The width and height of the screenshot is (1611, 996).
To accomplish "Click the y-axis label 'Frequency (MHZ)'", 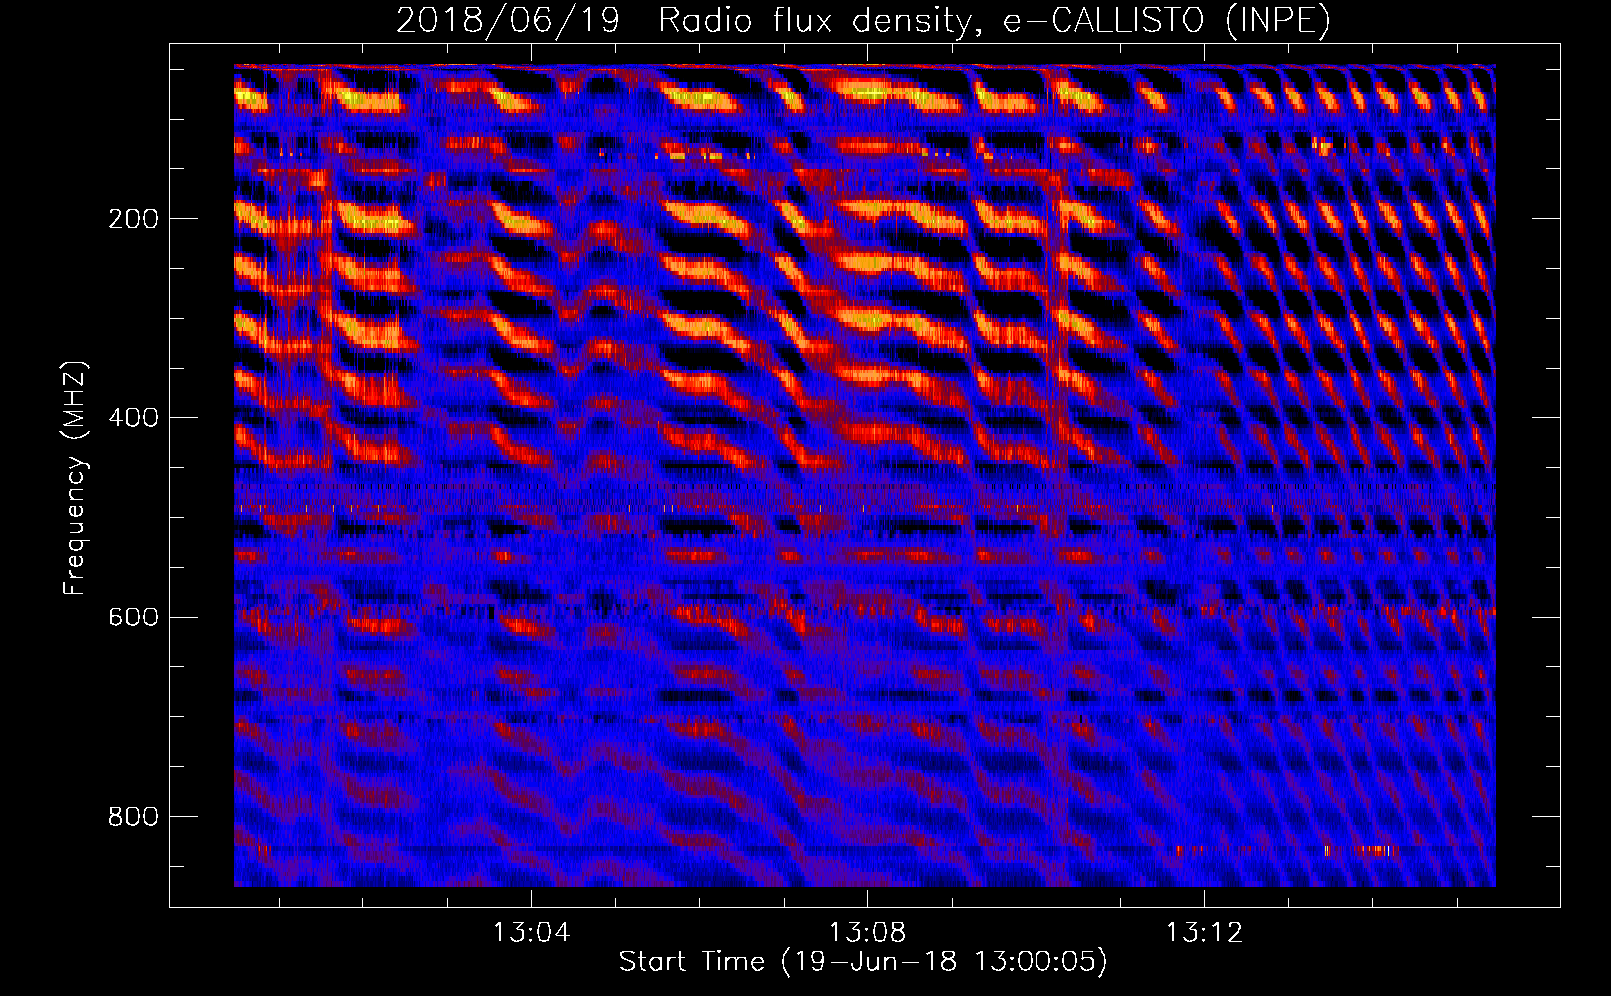I will coord(76,478).
